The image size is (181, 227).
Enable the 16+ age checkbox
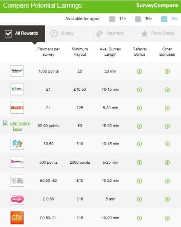tap(138, 19)
